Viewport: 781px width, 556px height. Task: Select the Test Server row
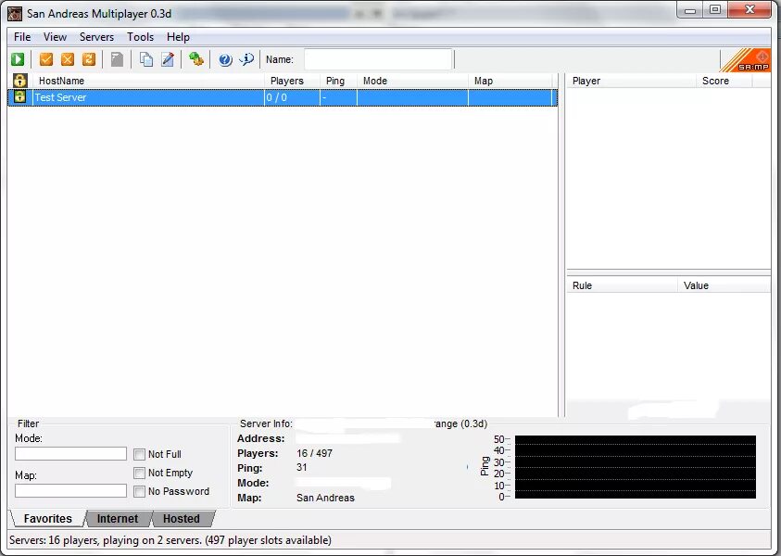(283, 97)
